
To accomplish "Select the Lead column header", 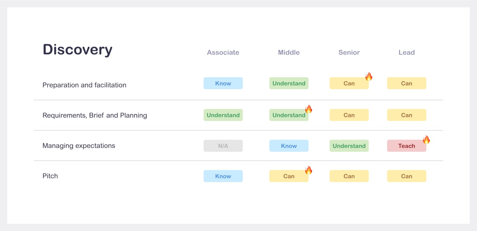I will 407,52.
